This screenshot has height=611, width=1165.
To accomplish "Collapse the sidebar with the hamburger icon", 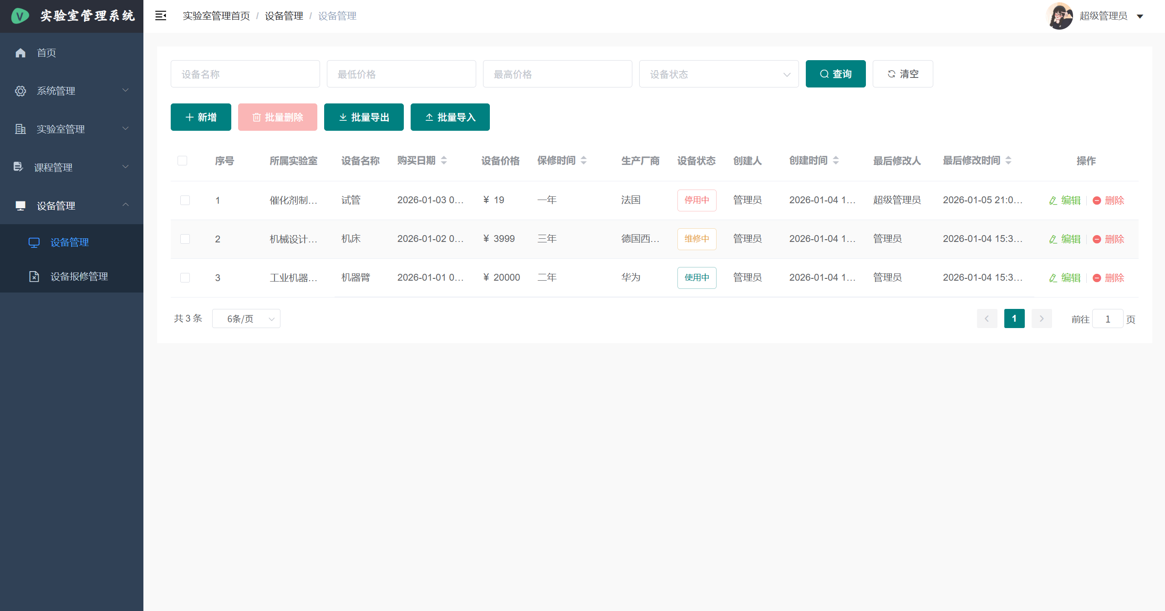I will (x=160, y=15).
